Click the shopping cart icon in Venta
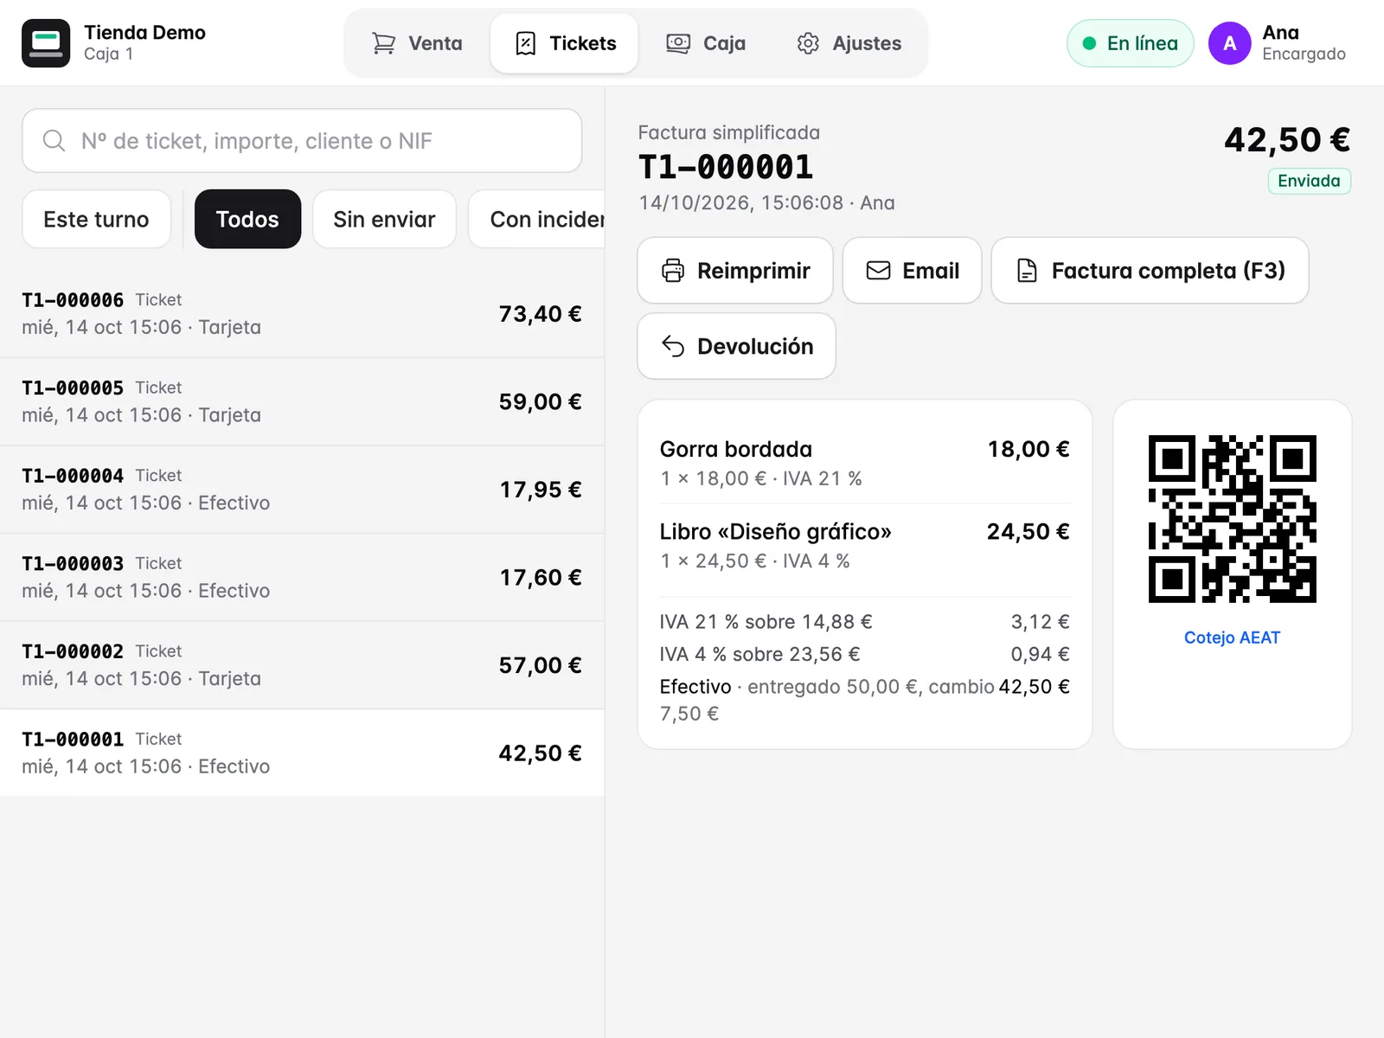Screen dimensions: 1384x1038 coord(383,43)
